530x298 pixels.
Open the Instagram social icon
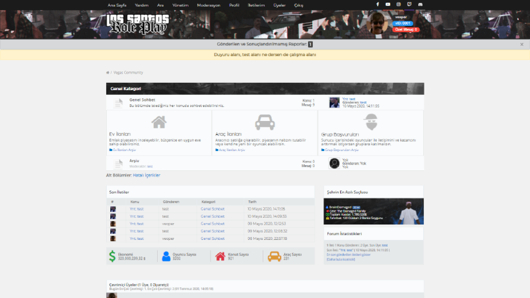click(398, 5)
